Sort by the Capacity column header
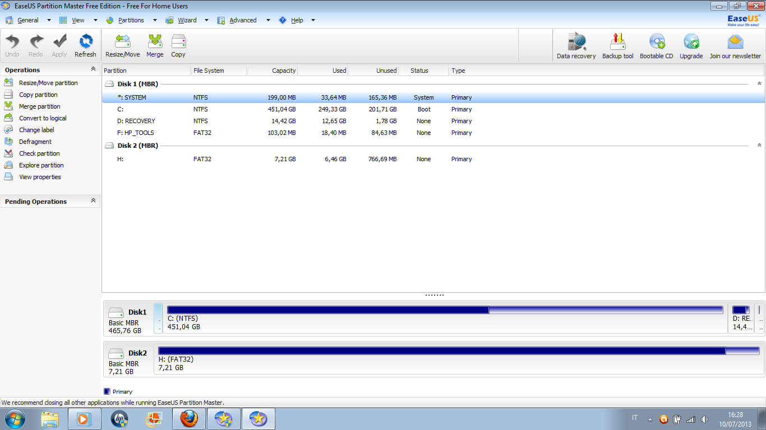This screenshot has height=430, width=766. (x=272, y=71)
